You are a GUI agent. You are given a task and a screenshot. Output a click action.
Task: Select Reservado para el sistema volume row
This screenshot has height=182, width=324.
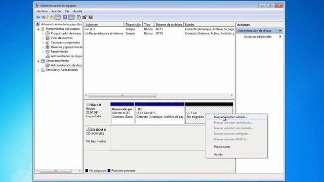(x=159, y=33)
